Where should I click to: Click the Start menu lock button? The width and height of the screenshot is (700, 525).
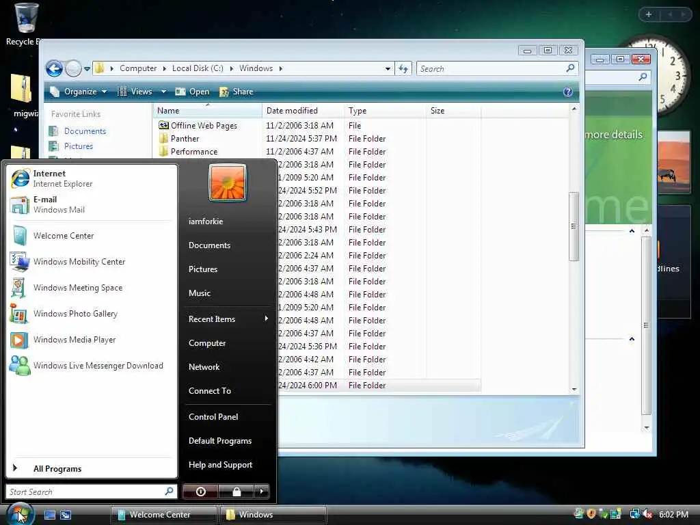(x=236, y=492)
